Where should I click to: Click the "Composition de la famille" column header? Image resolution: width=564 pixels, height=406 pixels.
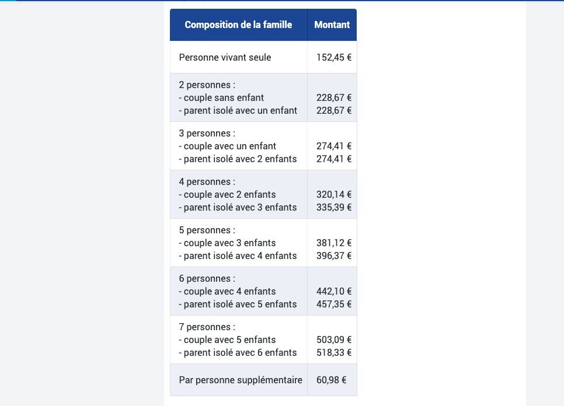click(238, 24)
